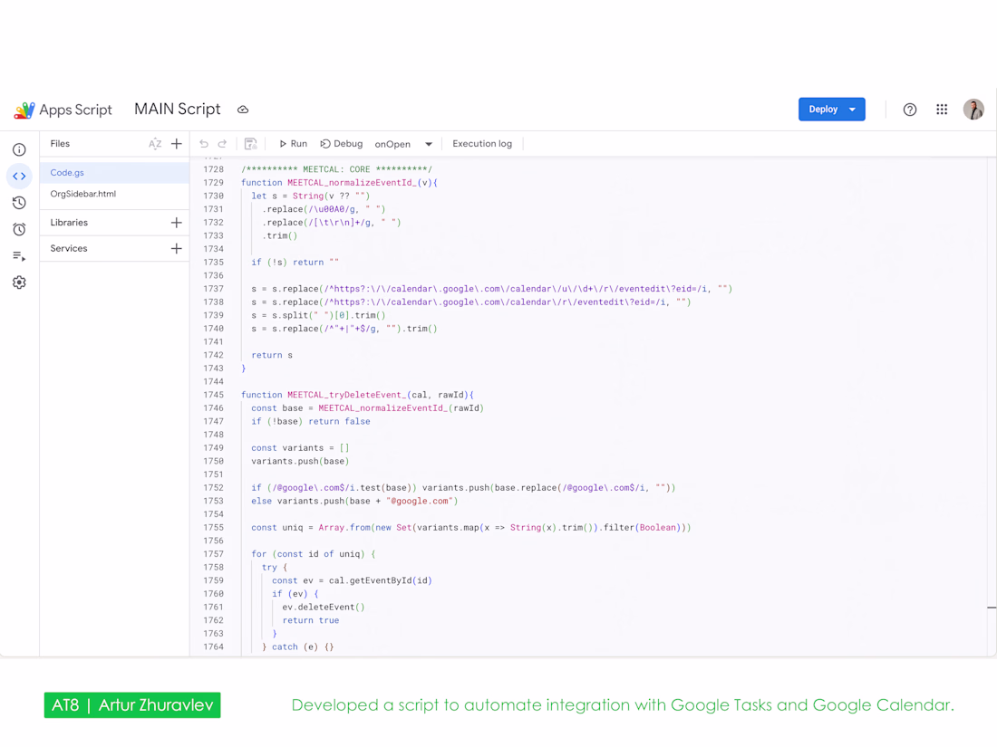Open the Triggers alarm clock icon
Image resolution: width=997 pixels, height=747 pixels.
pos(19,229)
